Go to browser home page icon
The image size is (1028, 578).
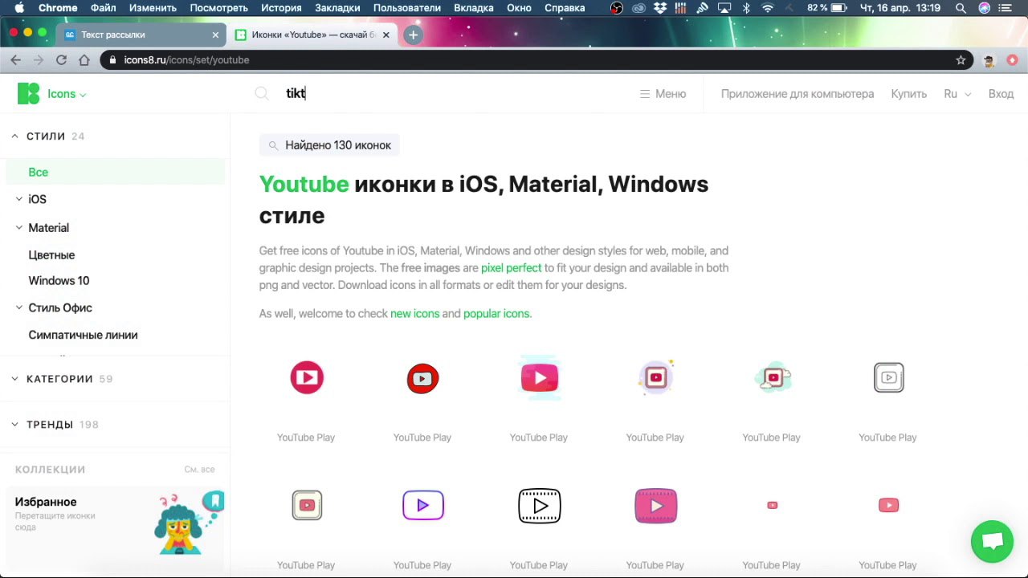(x=84, y=60)
